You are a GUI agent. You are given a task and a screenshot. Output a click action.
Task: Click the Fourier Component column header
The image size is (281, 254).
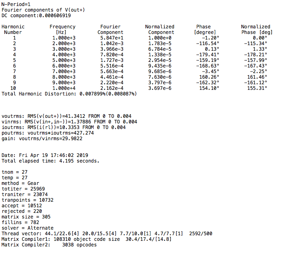pyautogui.click(x=110, y=30)
